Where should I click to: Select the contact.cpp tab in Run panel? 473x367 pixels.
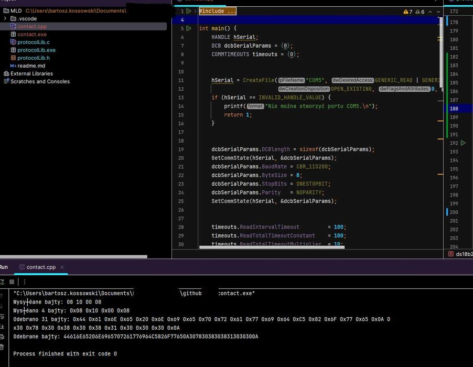40,267
